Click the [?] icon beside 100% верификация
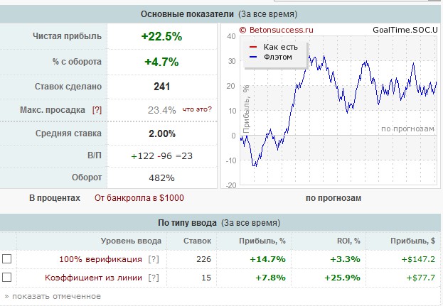 [x=154, y=259]
